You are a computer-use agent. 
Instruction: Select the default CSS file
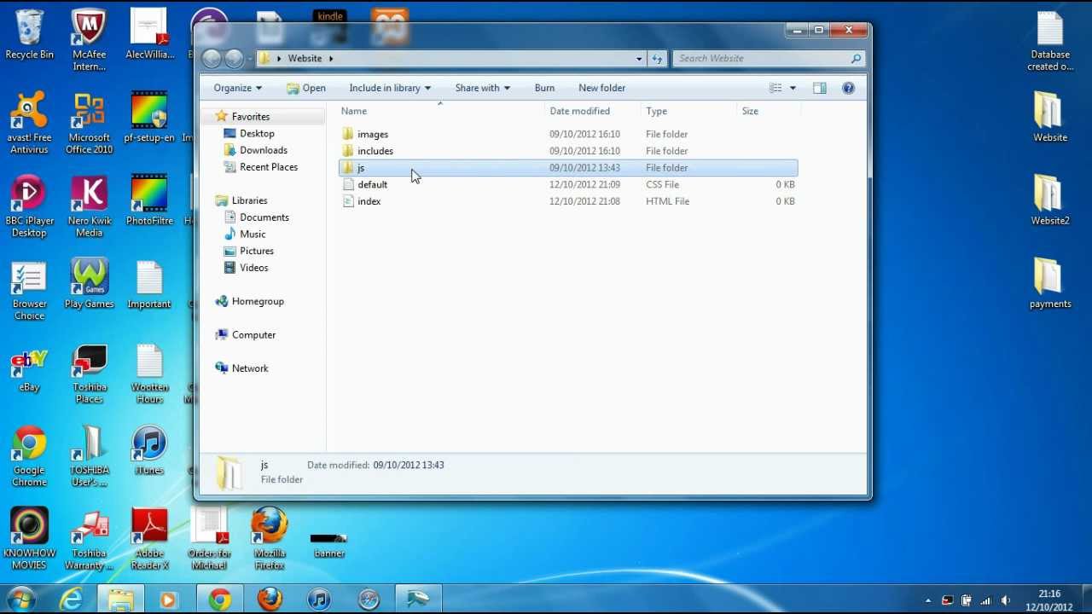pyautogui.click(x=568, y=184)
